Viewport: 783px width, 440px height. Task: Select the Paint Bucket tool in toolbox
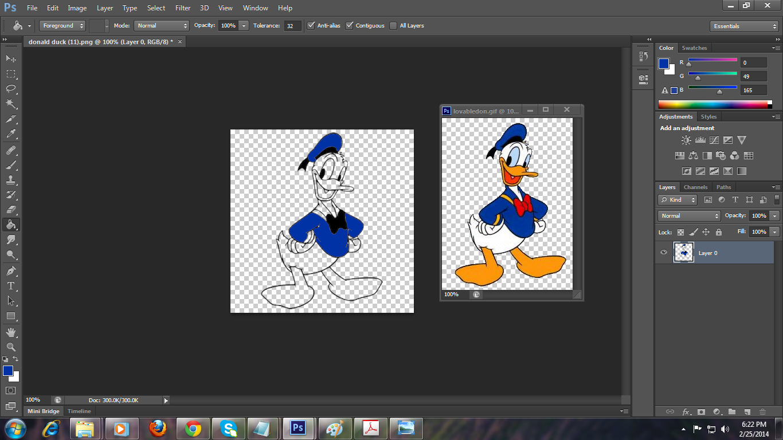[x=11, y=225]
